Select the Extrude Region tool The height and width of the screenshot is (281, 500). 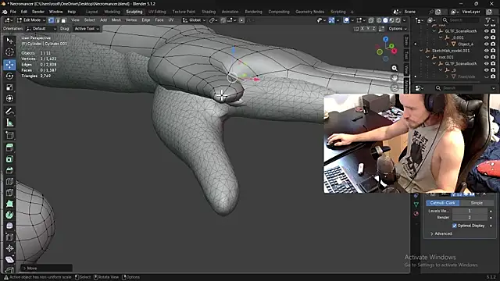[9, 148]
